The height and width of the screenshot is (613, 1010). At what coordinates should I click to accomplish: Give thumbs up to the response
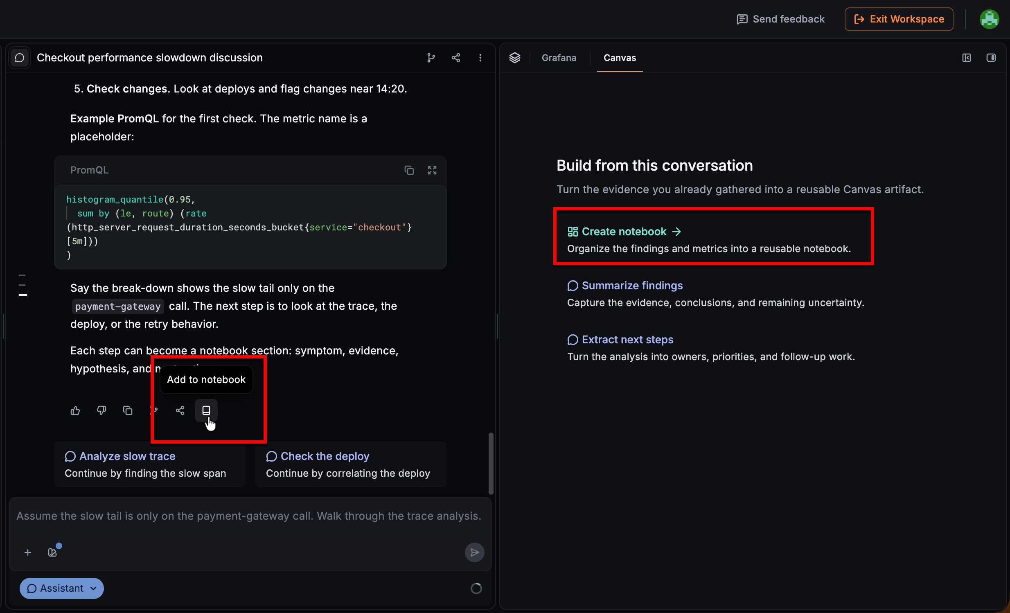pyautogui.click(x=75, y=410)
